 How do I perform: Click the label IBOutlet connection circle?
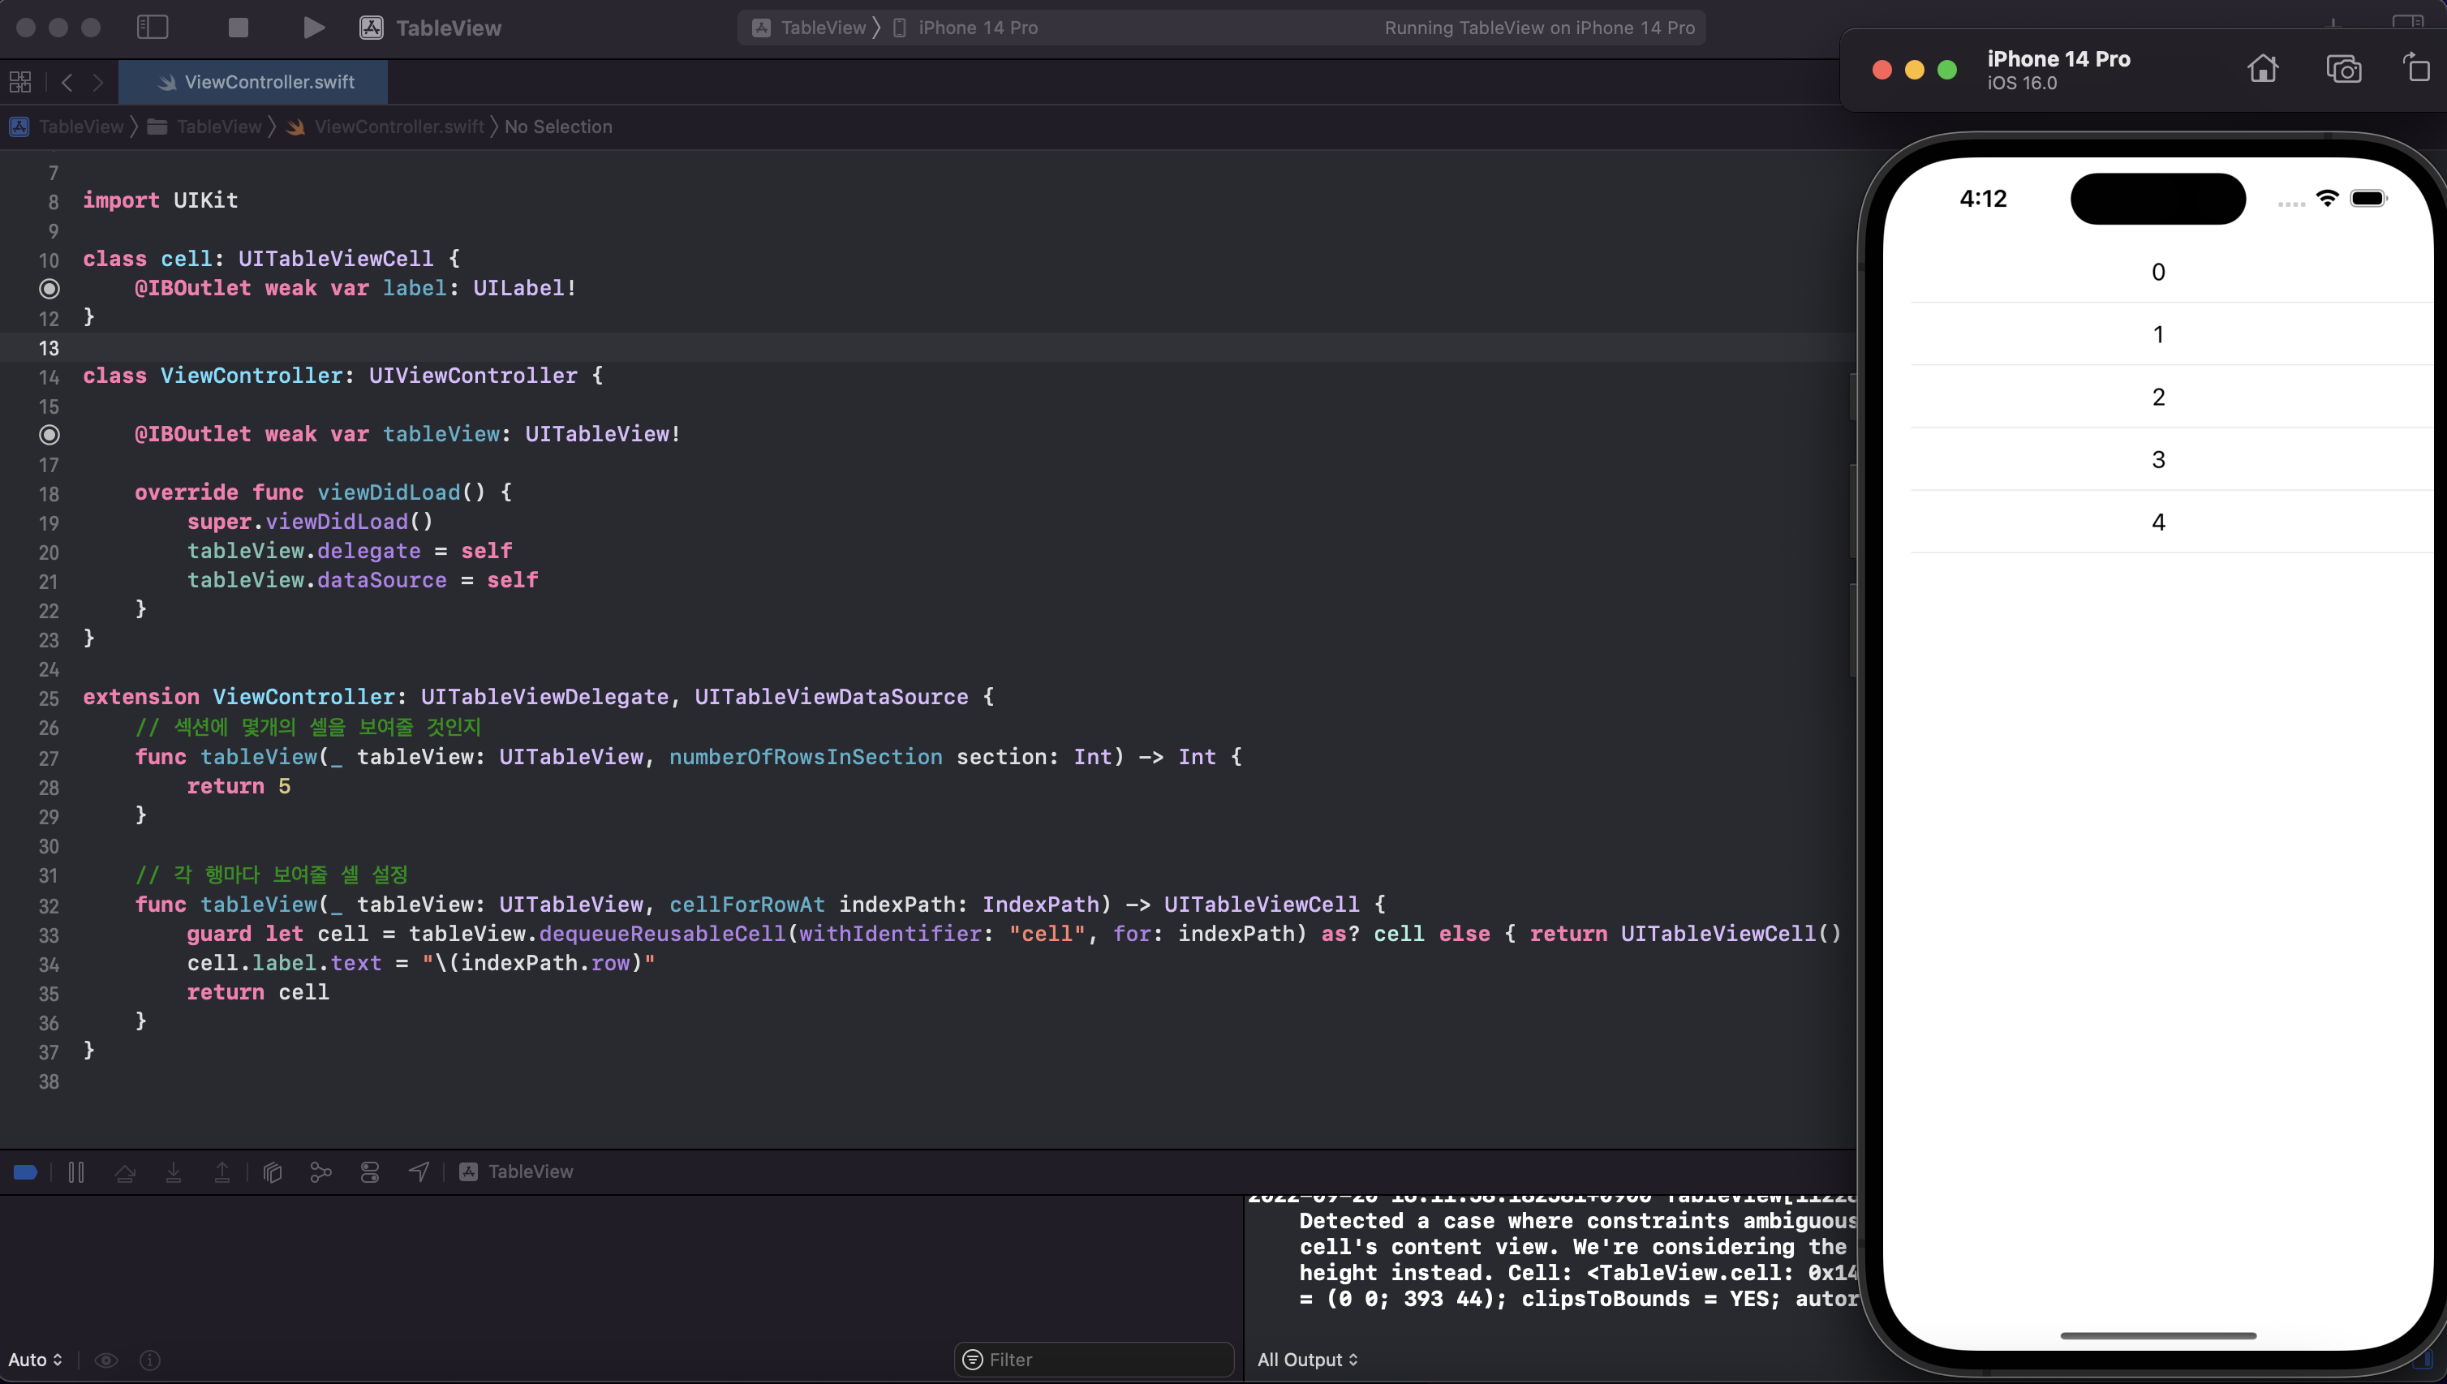49,288
